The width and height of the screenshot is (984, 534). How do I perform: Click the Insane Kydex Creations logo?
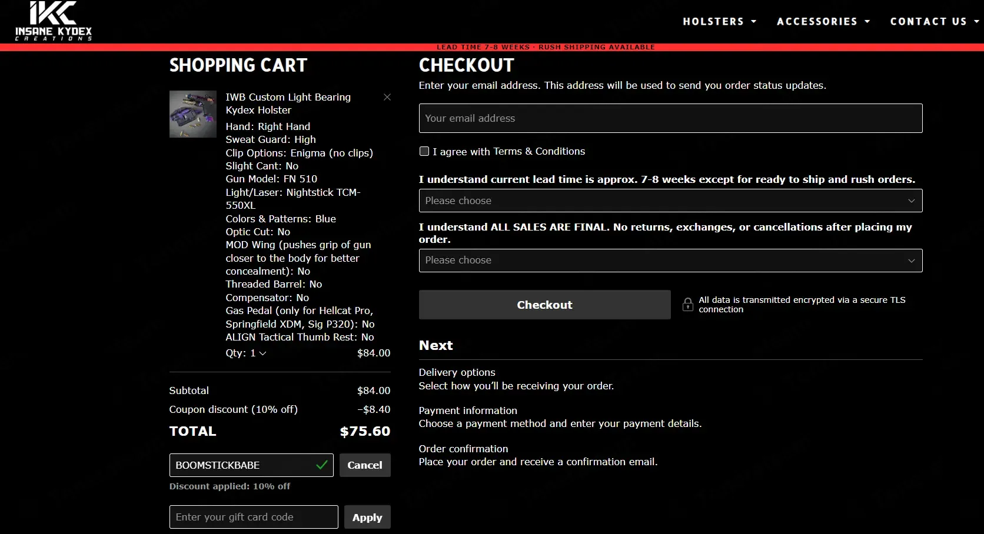(54, 21)
